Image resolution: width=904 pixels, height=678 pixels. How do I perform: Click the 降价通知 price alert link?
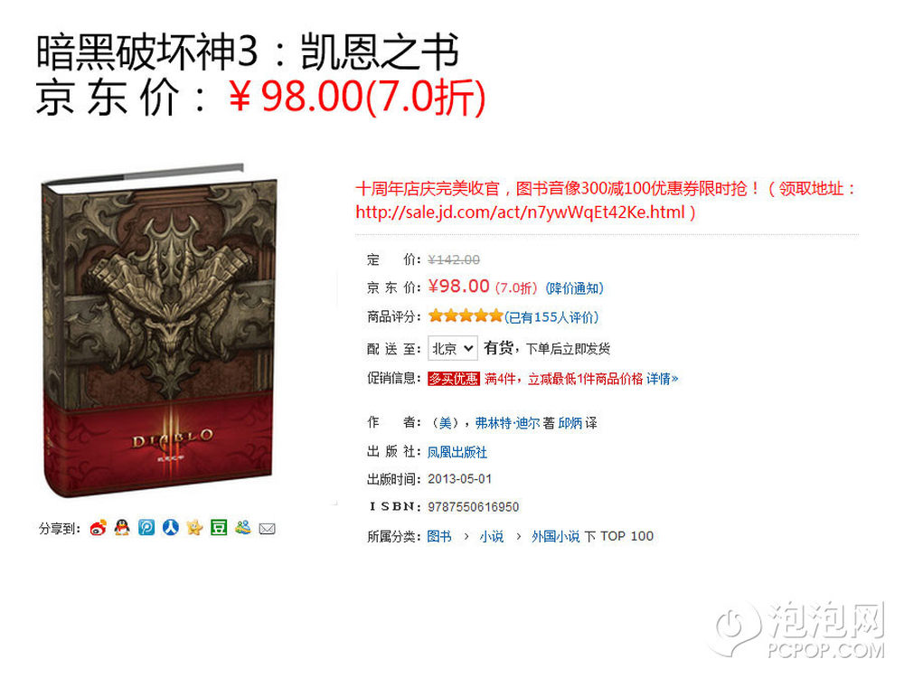[x=574, y=288]
